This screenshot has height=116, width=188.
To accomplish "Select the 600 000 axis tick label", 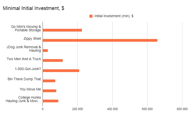I will point(147,109).
